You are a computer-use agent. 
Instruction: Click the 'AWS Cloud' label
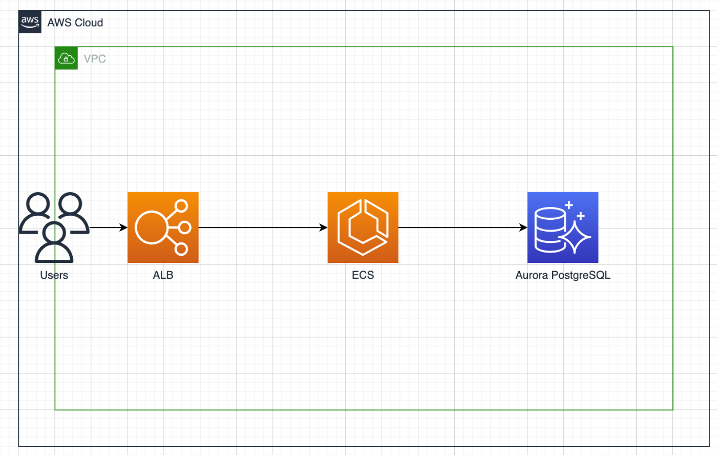pyautogui.click(x=75, y=23)
